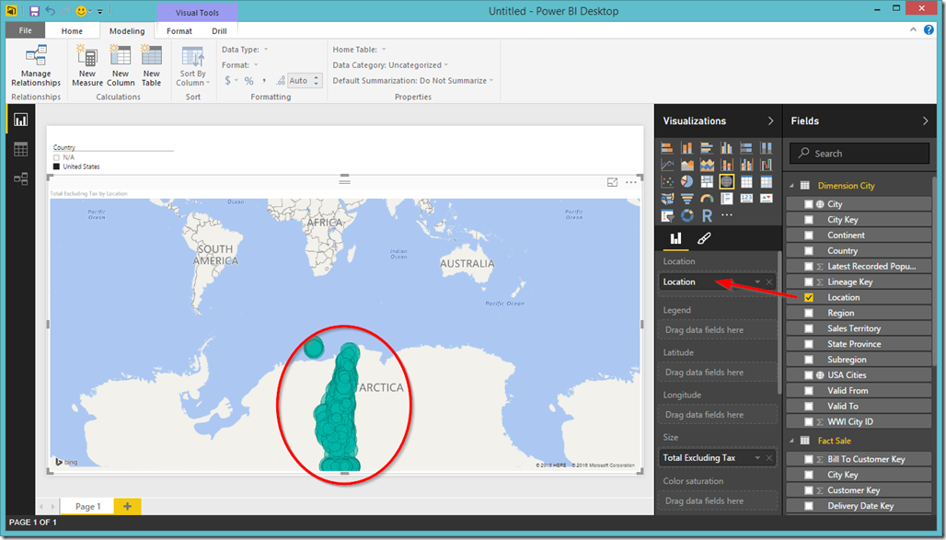Open the File tab
Viewport: 946px width, 540px height.
click(26, 30)
